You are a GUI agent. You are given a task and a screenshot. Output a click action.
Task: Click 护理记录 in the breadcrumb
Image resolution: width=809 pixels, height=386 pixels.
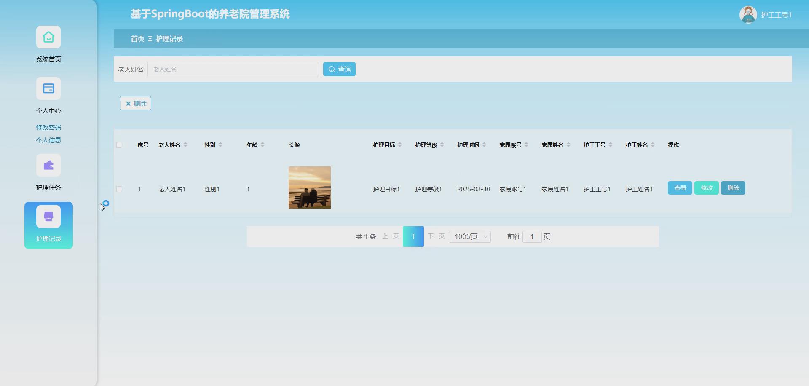pyautogui.click(x=169, y=39)
